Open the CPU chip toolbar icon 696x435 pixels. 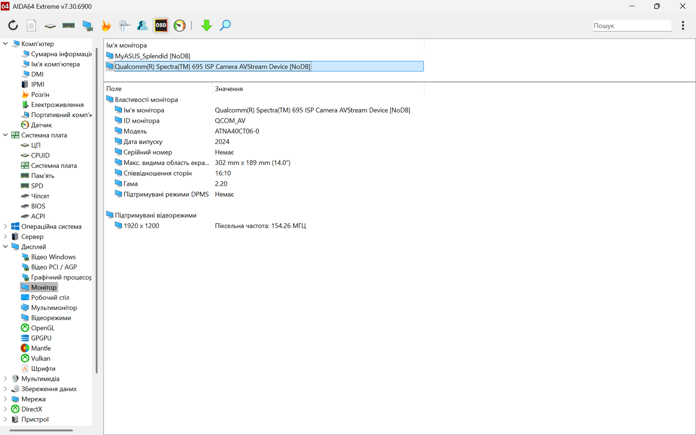tap(50, 26)
